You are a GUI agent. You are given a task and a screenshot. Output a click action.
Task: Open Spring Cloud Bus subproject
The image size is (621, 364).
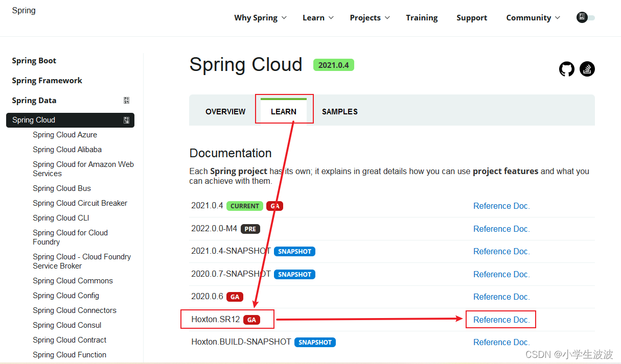tap(62, 188)
